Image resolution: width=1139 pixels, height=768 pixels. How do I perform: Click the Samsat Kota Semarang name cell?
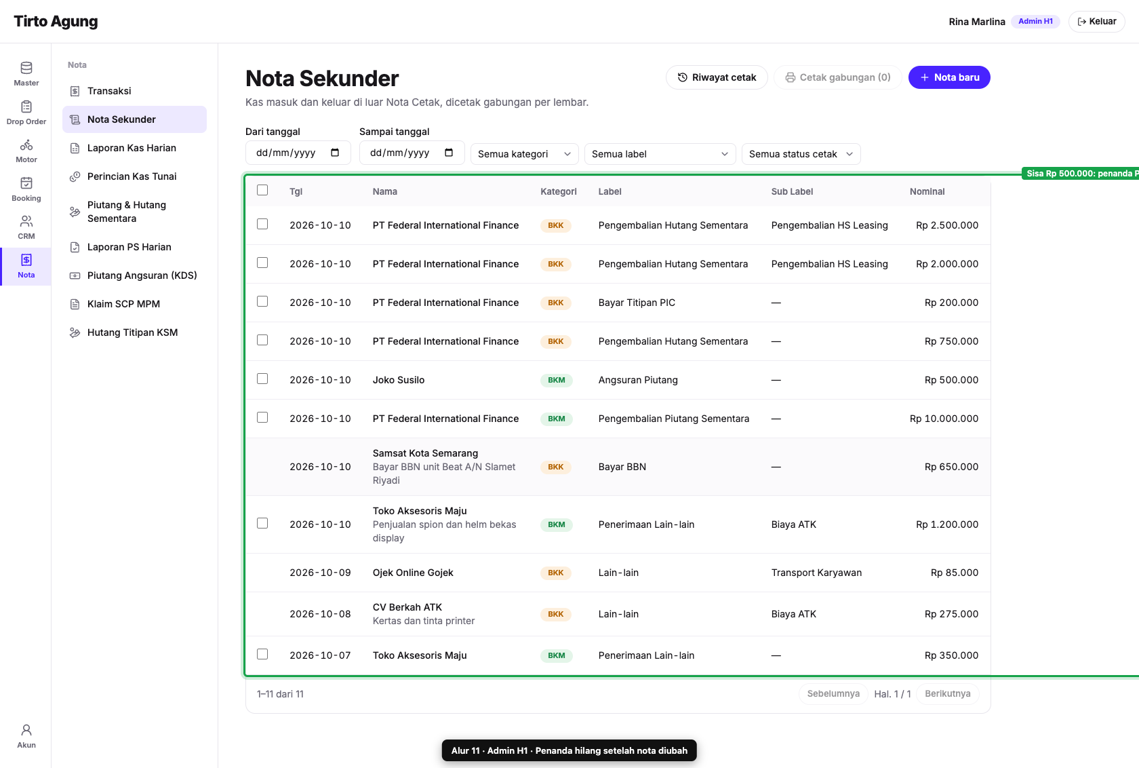(445, 467)
